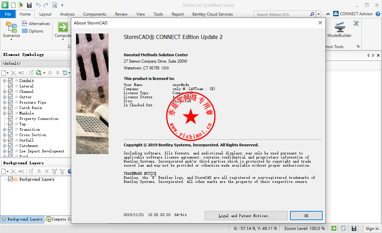The image size is (382, 233).
Task: Open the Search Ribbon dropdown arrow
Action: (319, 14)
